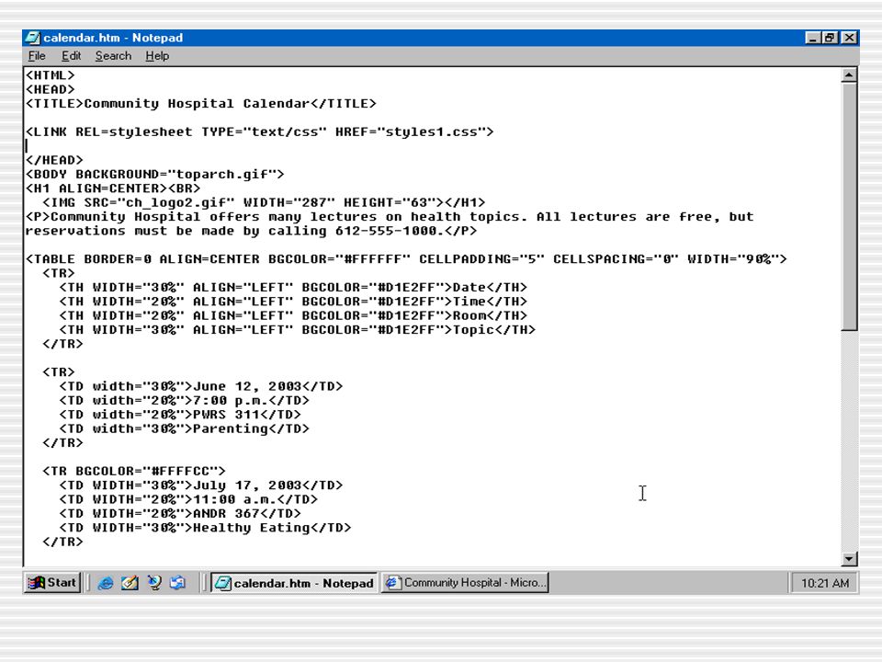Click on "Date</TH>" header text
Viewport: 882px width, 662px height.
(490, 288)
